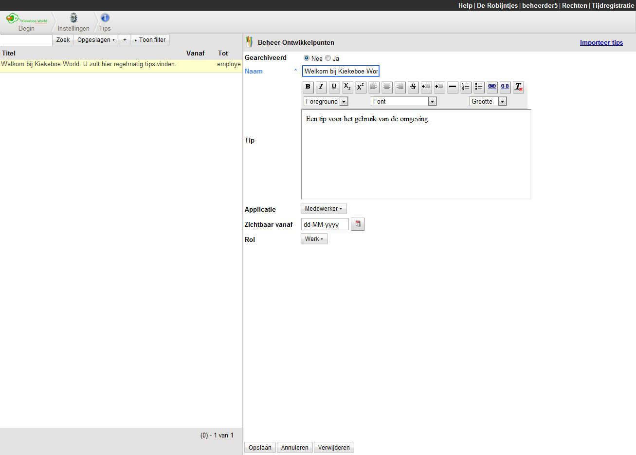Screen dimensions: 636x455
Task: Click the Opslaan button
Action: click(x=260, y=448)
